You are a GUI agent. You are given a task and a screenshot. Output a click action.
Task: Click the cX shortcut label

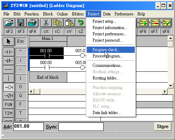pyautogui.click(x=46, y=31)
